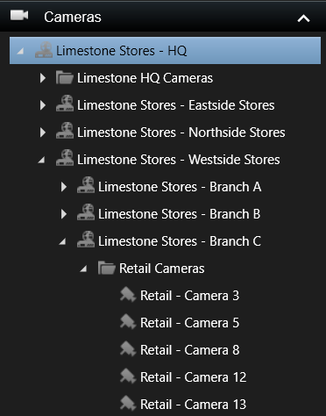Click the Branch A server icon

tap(86, 184)
